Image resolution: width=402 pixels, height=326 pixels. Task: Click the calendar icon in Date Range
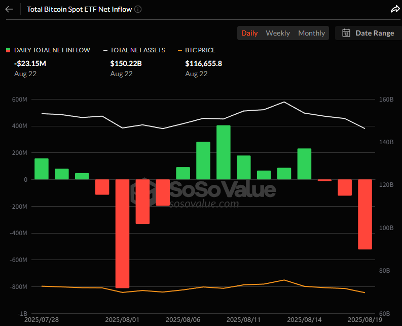[x=346, y=33]
